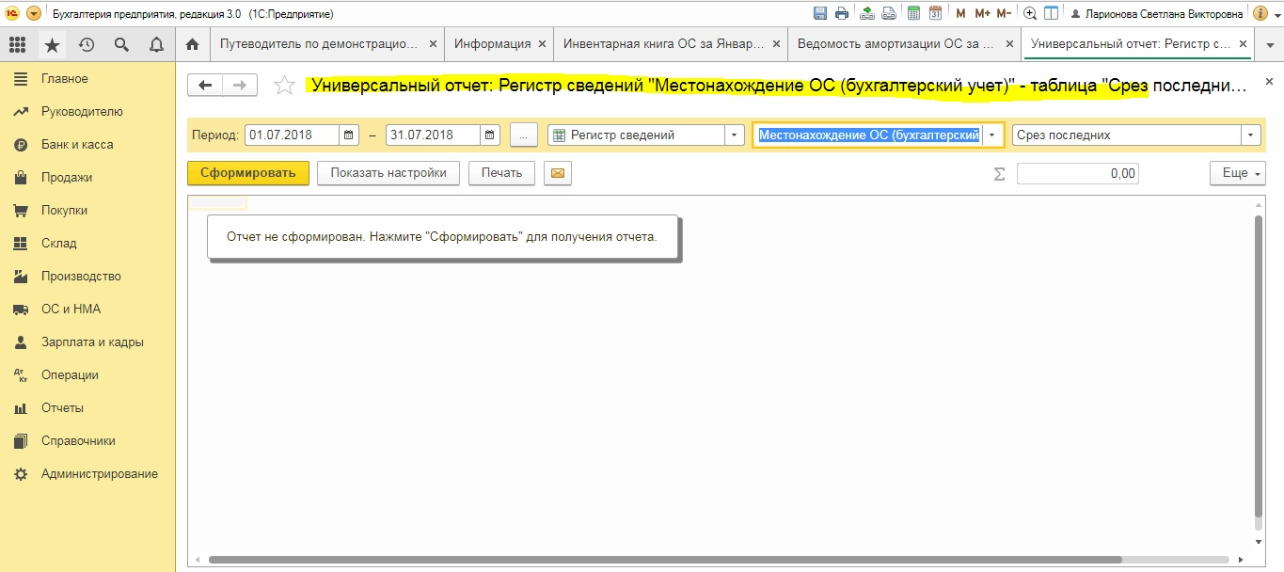This screenshot has height=572, width=1284.
Task: Close the Ведомость амортизации tab
Action: coord(1008,43)
